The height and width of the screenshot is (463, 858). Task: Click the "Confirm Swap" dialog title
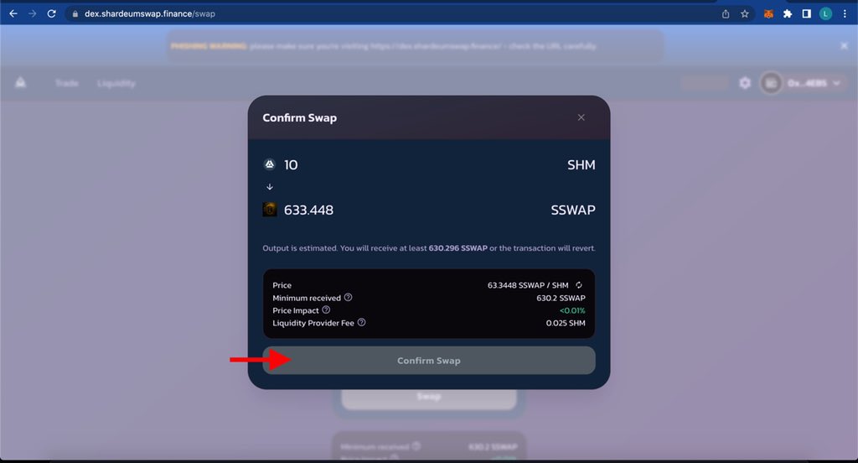coord(300,117)
